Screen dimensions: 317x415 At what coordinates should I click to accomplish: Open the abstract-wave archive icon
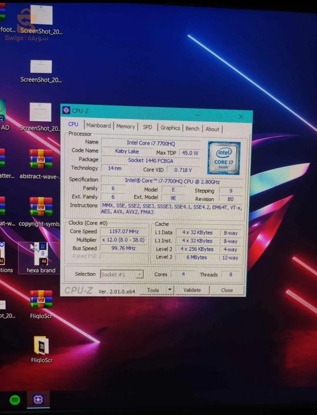[x=41, y=159]
